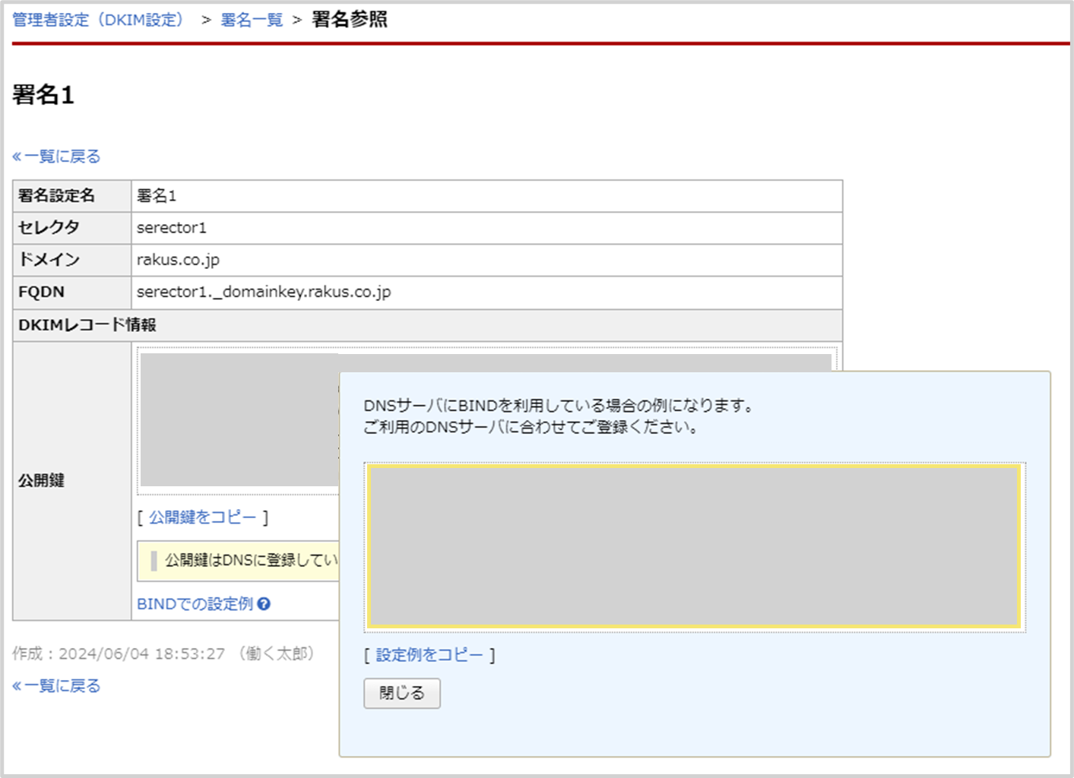Open 管理者設定（DKIM設定） in the breadcrumb
The height and width of the screenshot is (778, 1074).
point(99,19)
